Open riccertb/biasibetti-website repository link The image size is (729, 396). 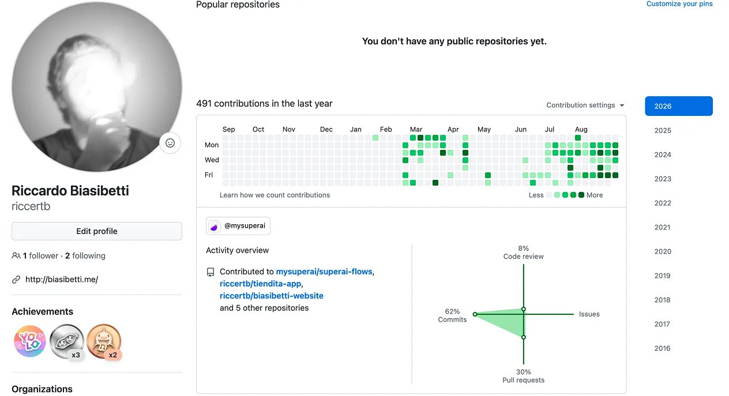click(272, 296)
